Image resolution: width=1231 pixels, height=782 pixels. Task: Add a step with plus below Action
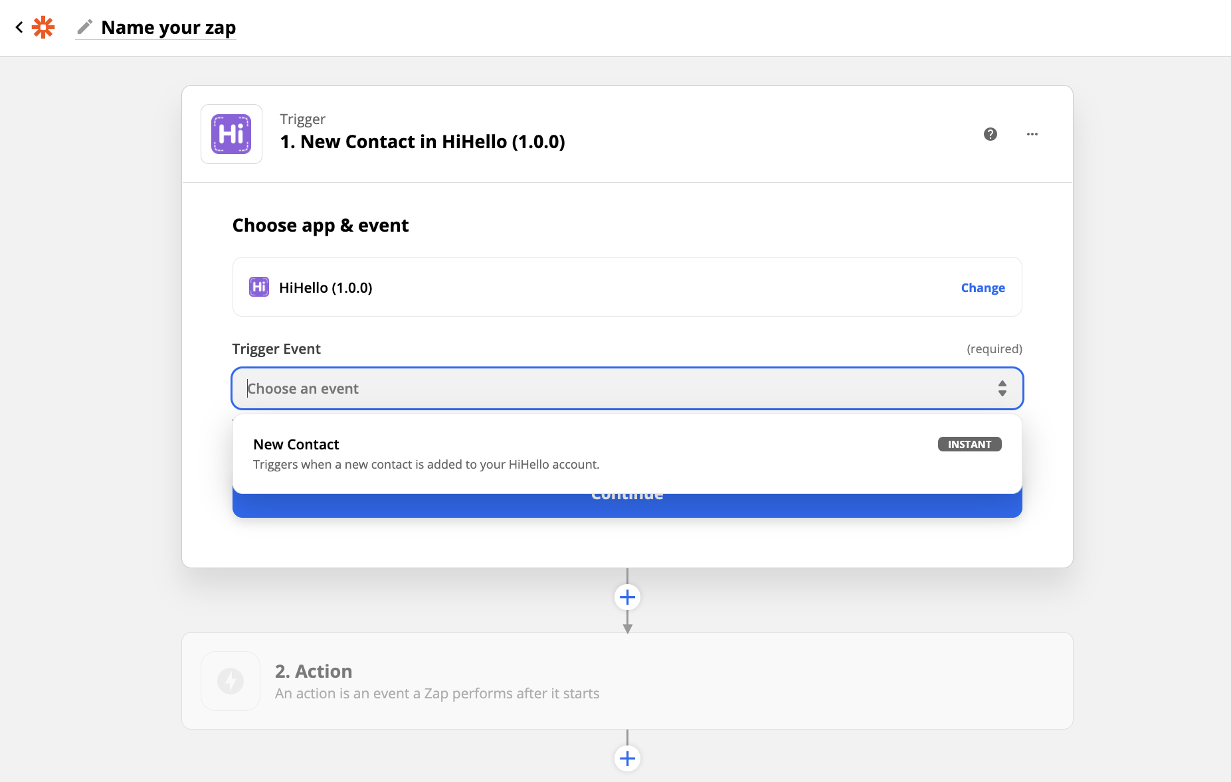[x=627, y=759]
